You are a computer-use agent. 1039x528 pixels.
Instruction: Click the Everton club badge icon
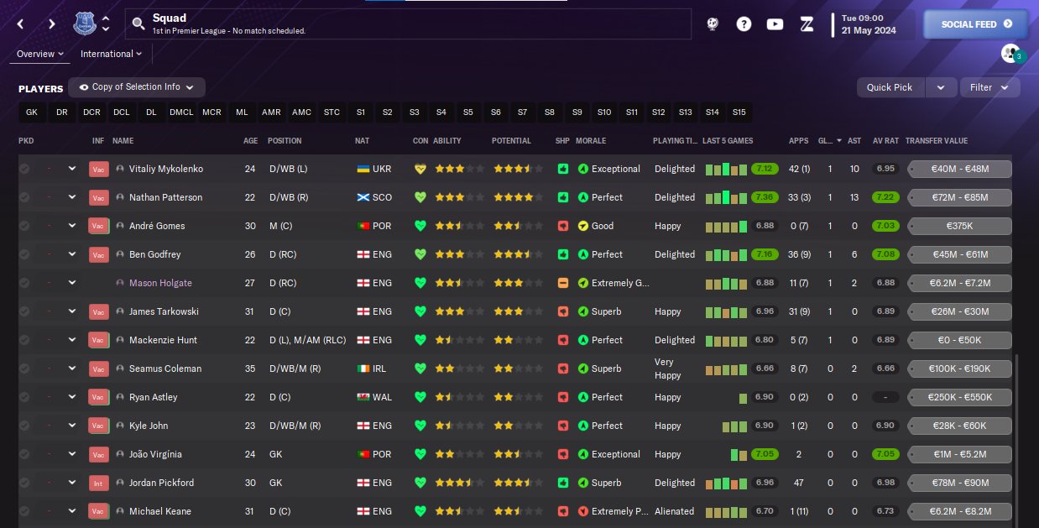tap(85, 24)
